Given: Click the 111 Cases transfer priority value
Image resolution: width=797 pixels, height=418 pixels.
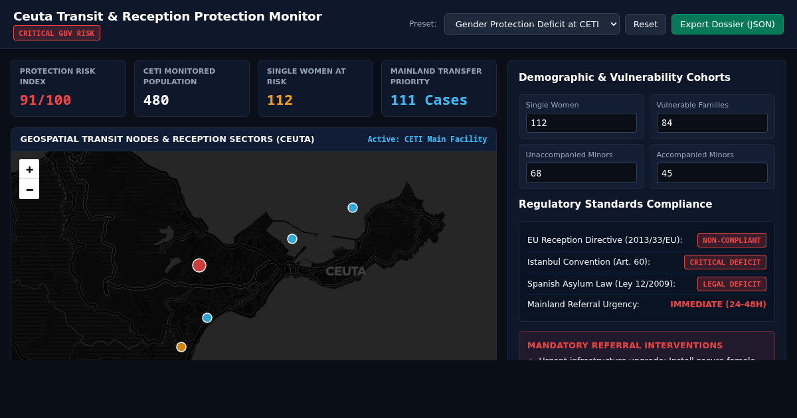Looking at the screenshot, I should tap(429, 100).
